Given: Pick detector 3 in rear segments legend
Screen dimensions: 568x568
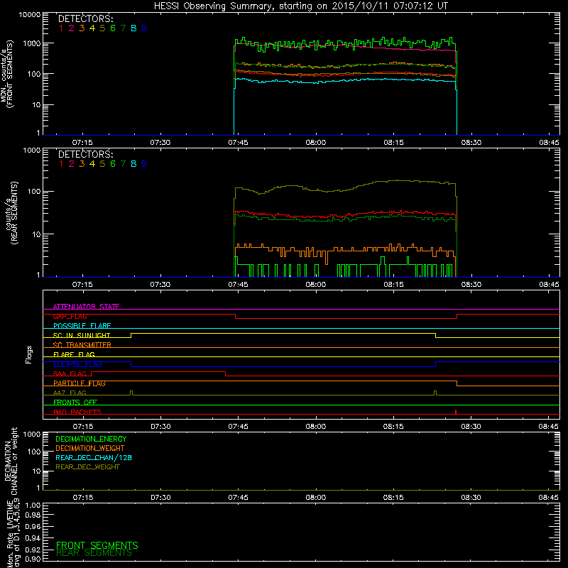Looking at the screenshot, I should click(x=82, y=164).
